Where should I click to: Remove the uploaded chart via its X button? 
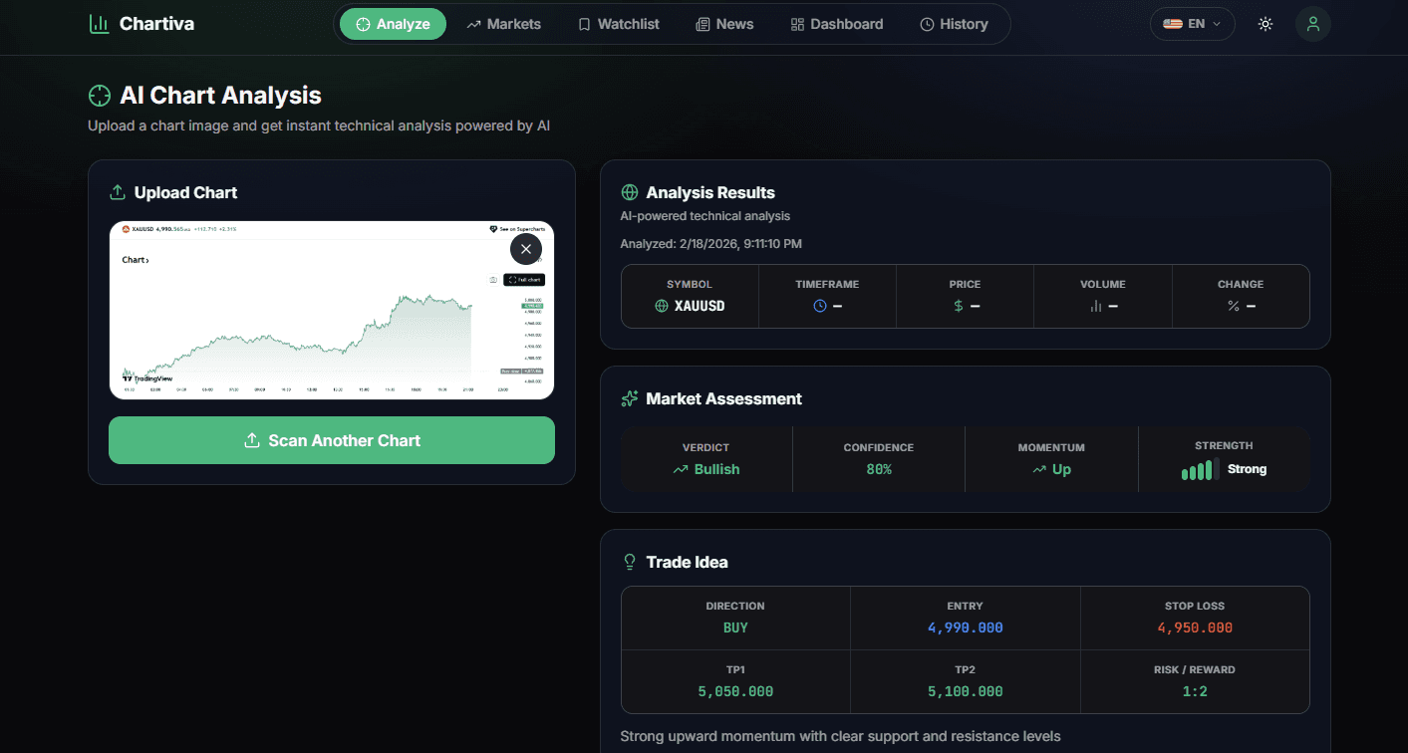(x=526, y=248)
